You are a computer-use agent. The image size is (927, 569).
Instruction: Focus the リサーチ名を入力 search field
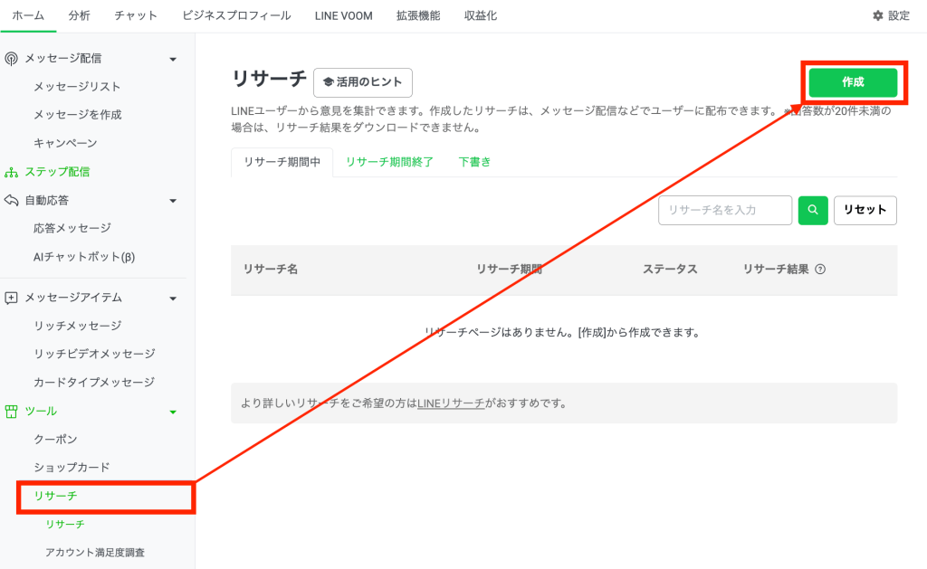tap(725, 210)
